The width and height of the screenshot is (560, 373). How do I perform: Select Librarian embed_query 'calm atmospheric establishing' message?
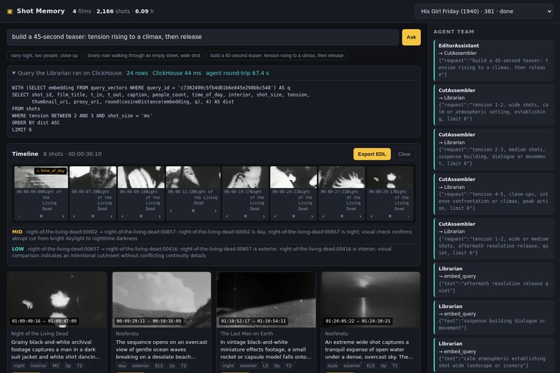(x=494, y=355)
